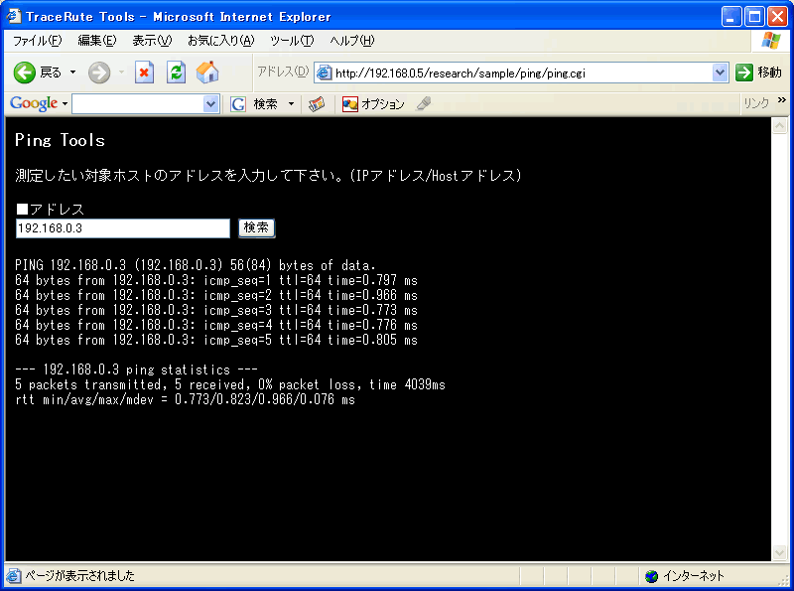Click the IE icon in title bar
Image resolution: width=794 pixels, height=591 pixels.
[x=14, y=17]
